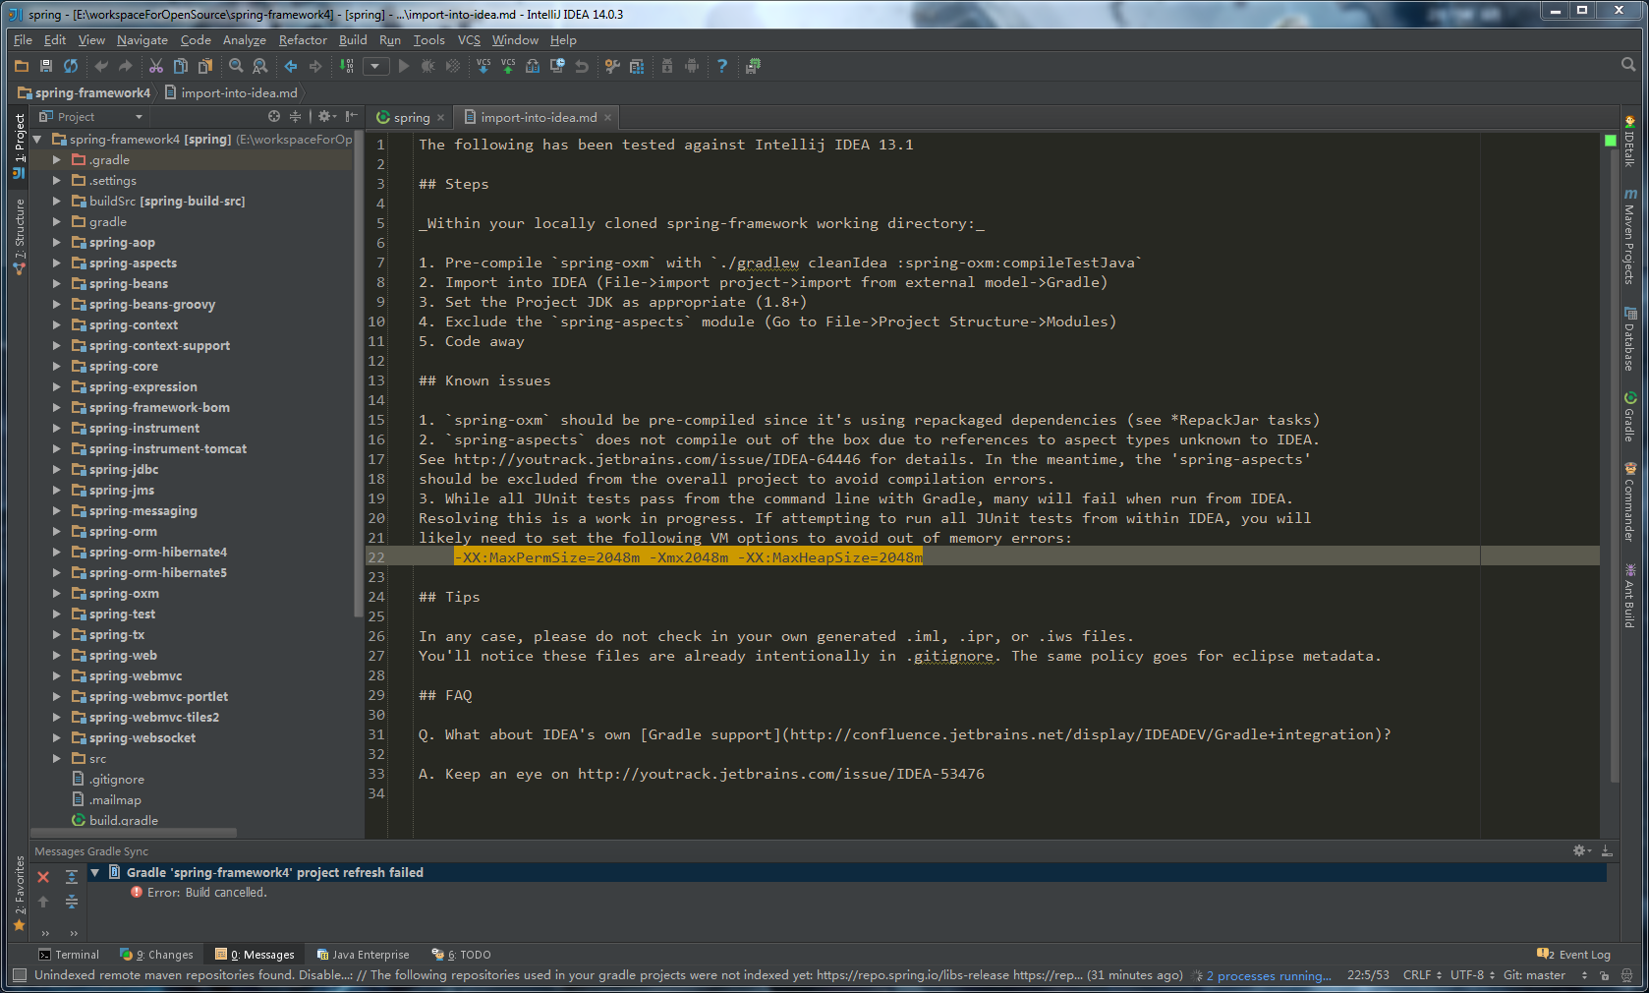Toggle the Database side panel
The width and height of the screenshot is (1649, 993).
(x=1629, y=339)
